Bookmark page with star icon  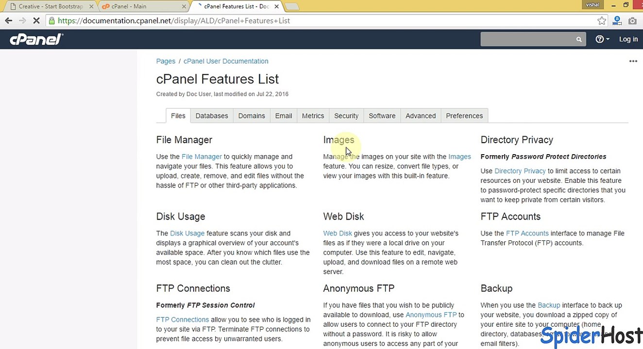(602, 21)
